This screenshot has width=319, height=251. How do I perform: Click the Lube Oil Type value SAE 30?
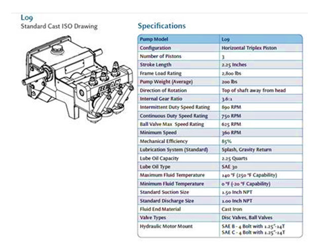[230, 167]
